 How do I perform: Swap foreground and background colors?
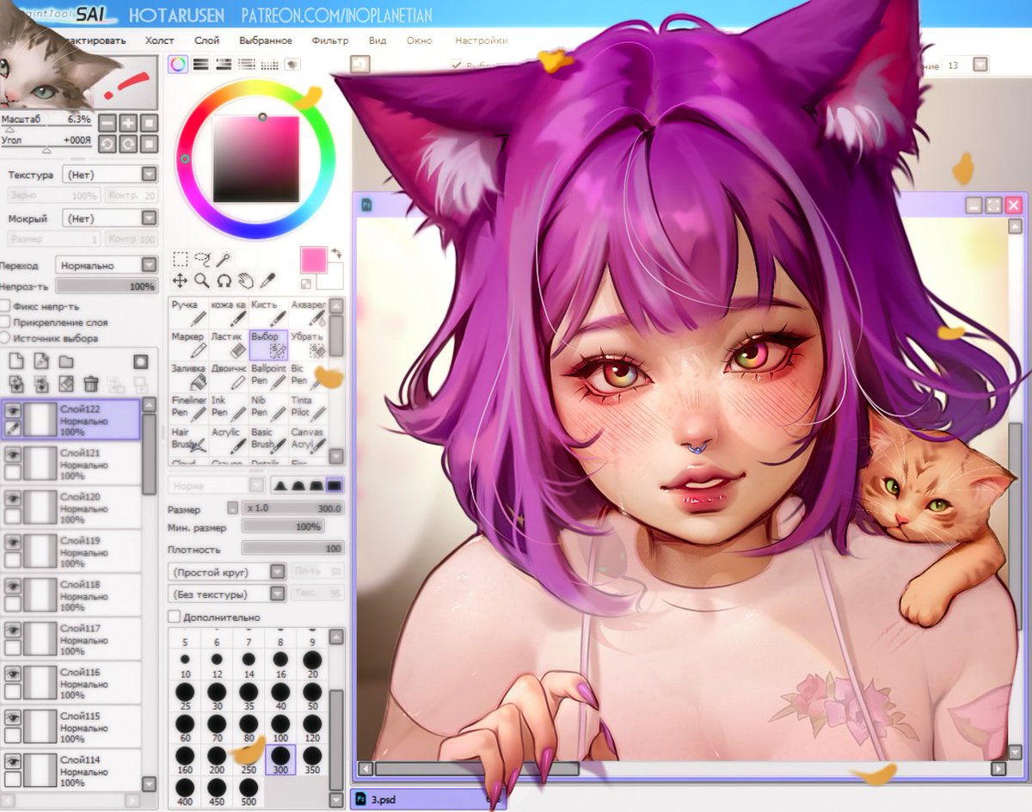(335, 255)
